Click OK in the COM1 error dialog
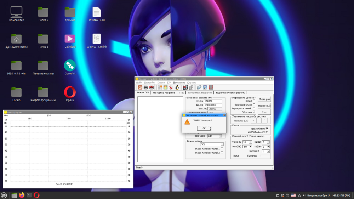Image resolution: width=354 pixels, height=199 pixels. click(x=204, y=128)
